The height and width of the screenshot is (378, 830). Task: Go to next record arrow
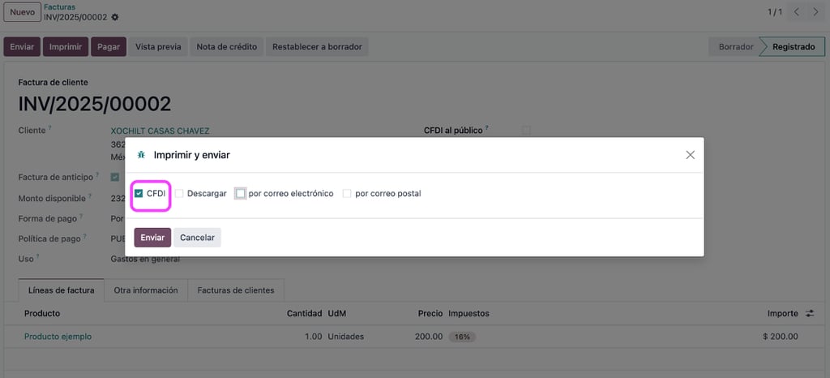[815, 12]
